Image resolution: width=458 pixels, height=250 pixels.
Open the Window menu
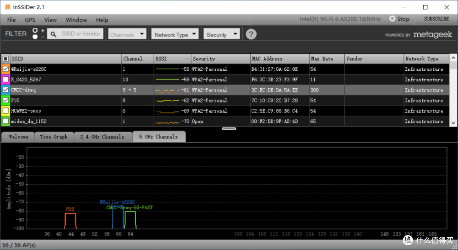76,20
